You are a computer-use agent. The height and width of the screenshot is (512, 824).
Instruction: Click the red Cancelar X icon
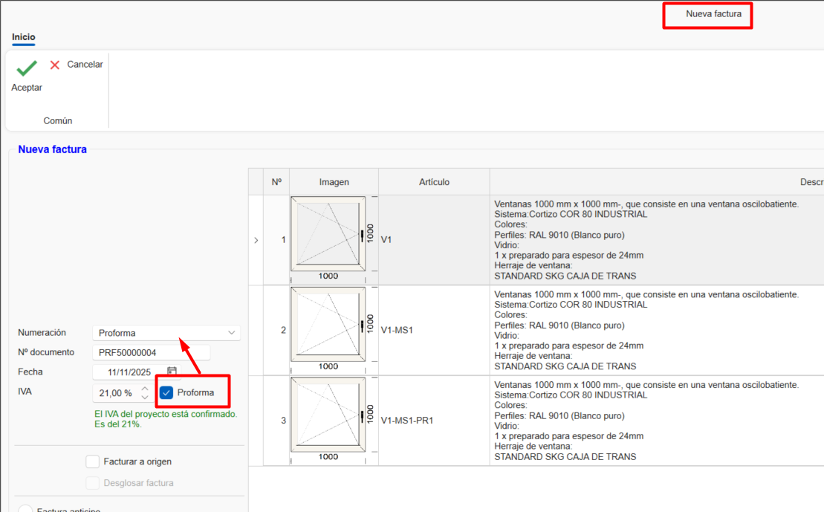[55, 65]
